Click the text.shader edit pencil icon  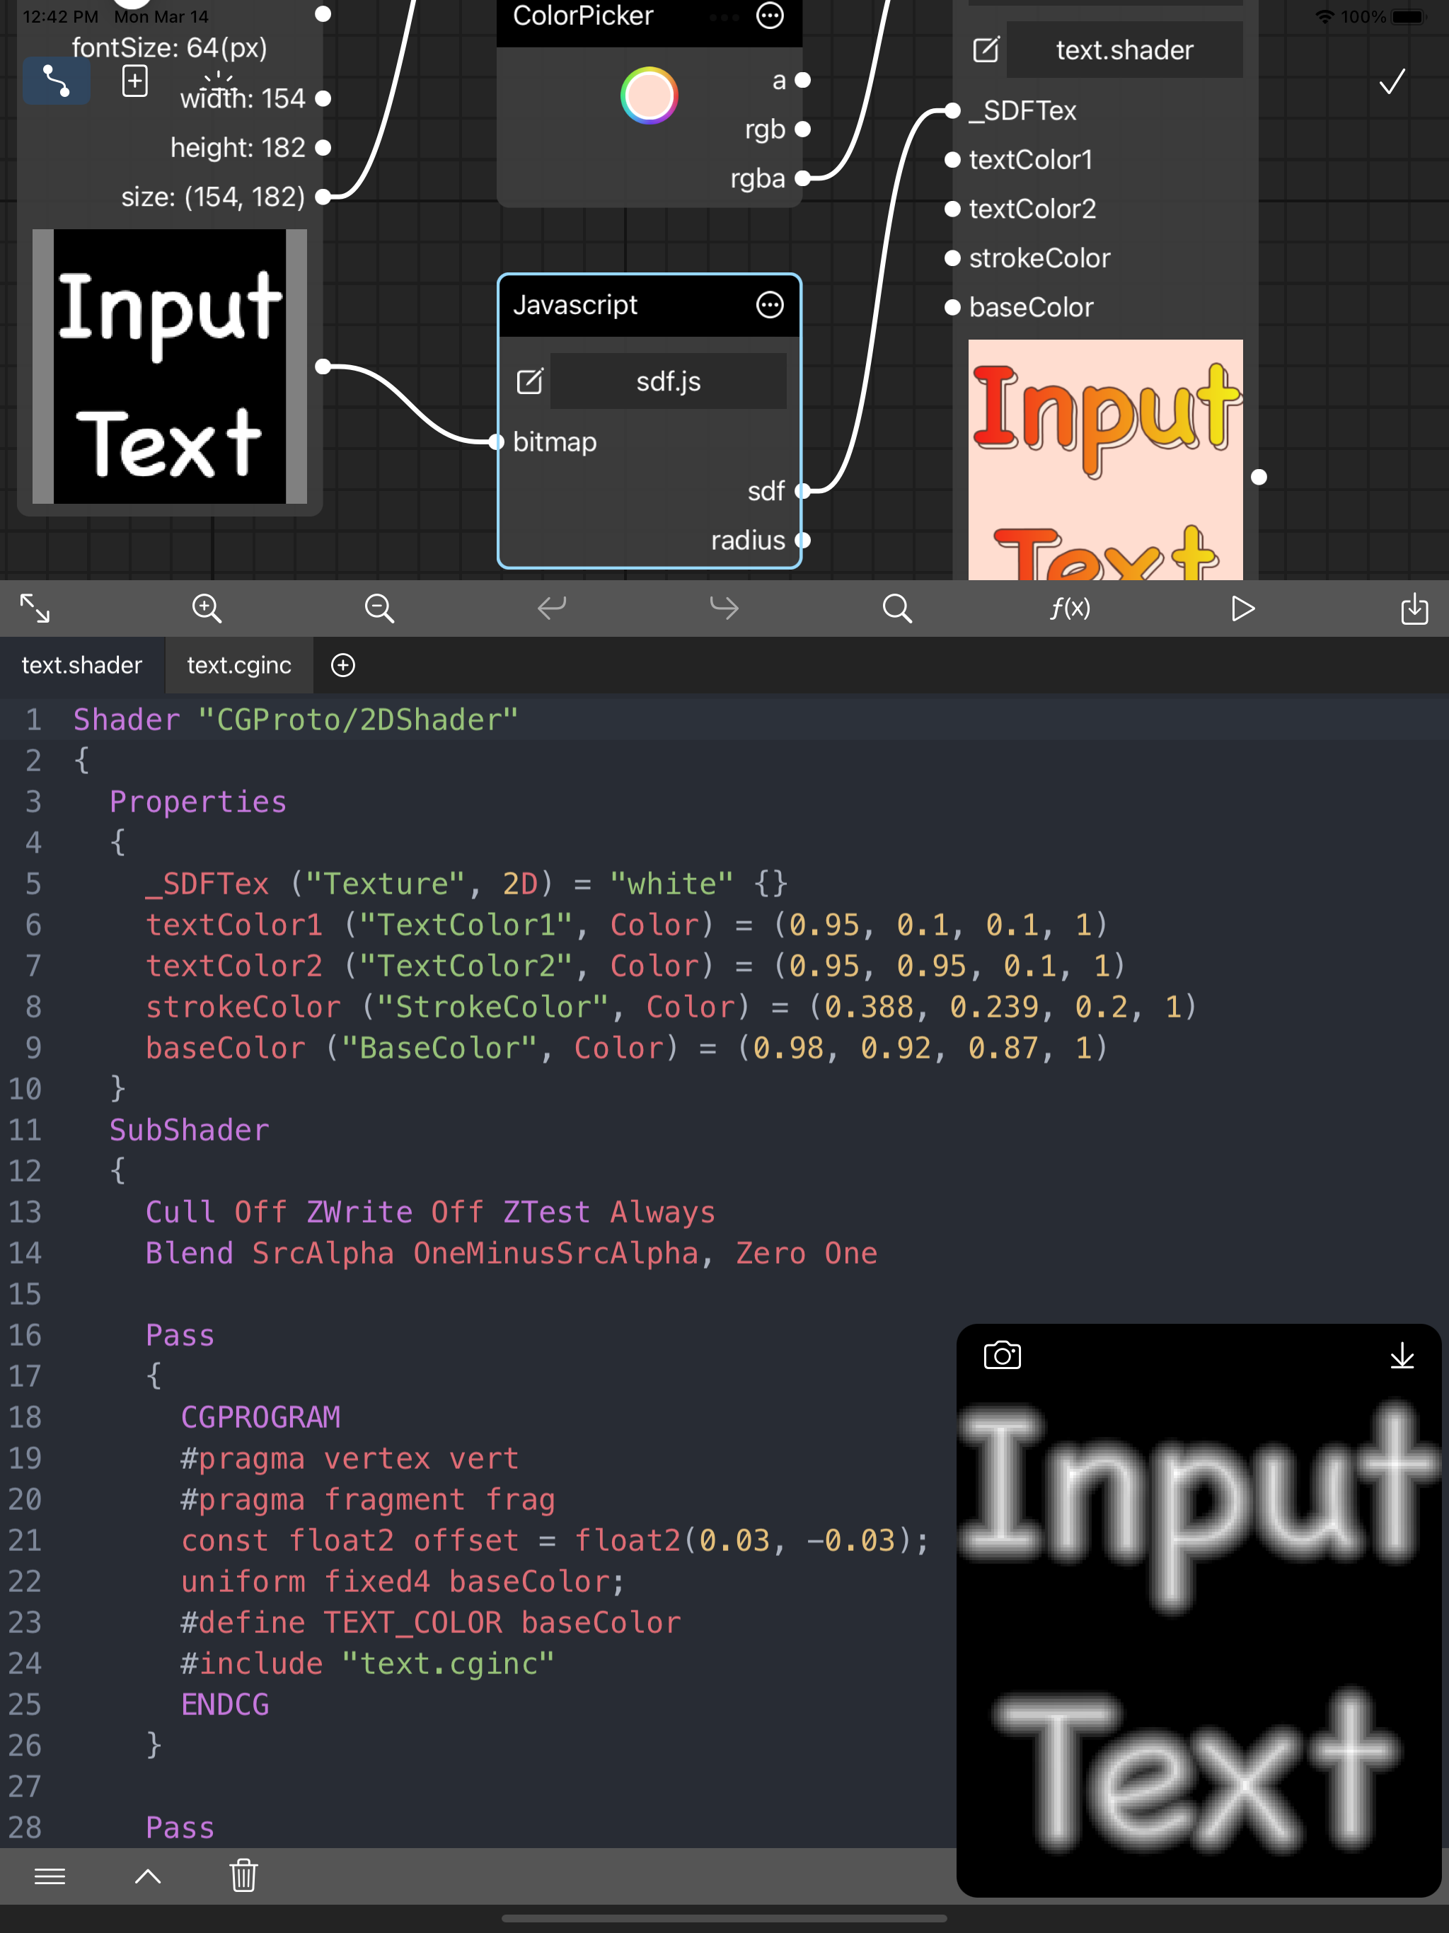tap(986, 50)
